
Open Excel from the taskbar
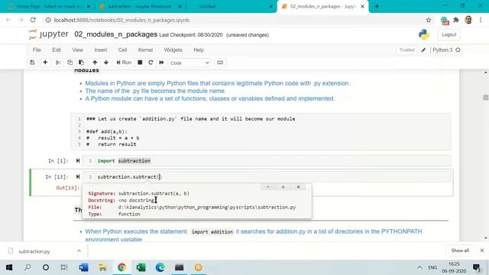(141, 267)
